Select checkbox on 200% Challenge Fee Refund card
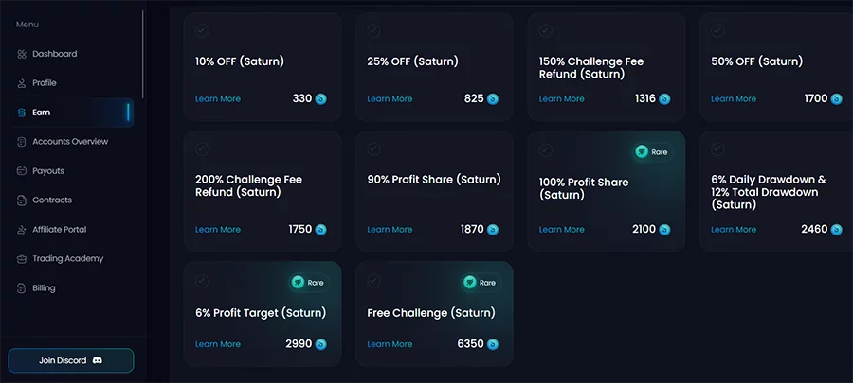Viewport: 853px width, 383px height. (x=202, y=148)
